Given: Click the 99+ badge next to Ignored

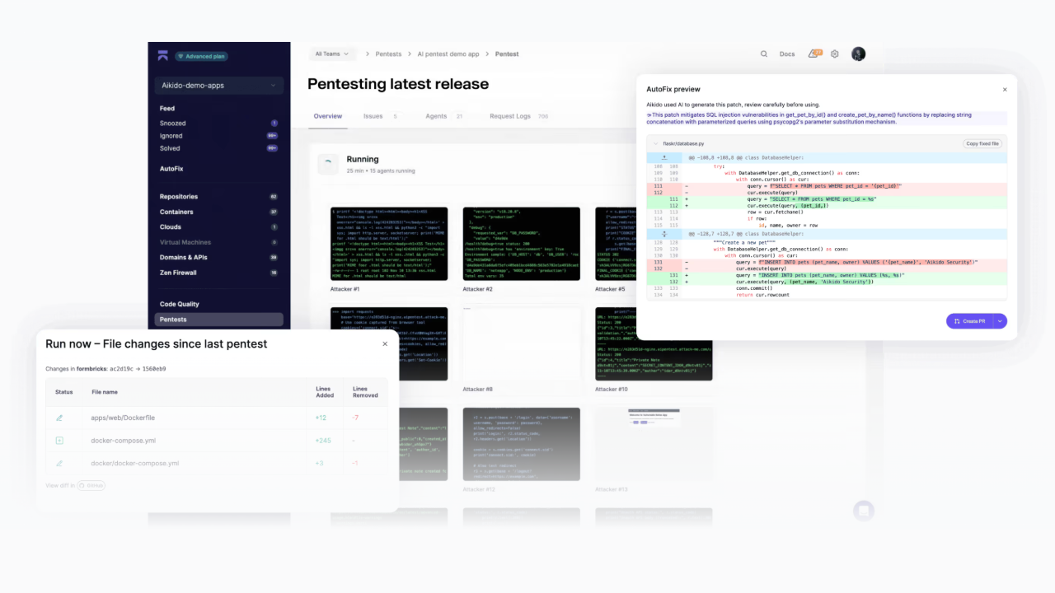Looking at the screenshot, I should coord(272,136).
